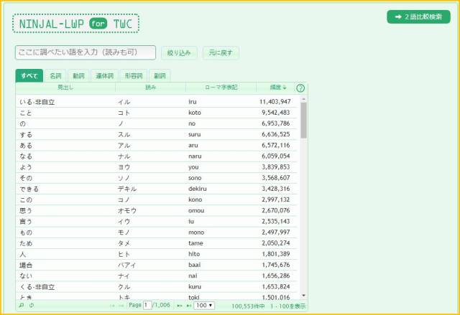Click the 絞り込み filter button
The width and height of the screenshot is (460, 315).
(179, 53)
